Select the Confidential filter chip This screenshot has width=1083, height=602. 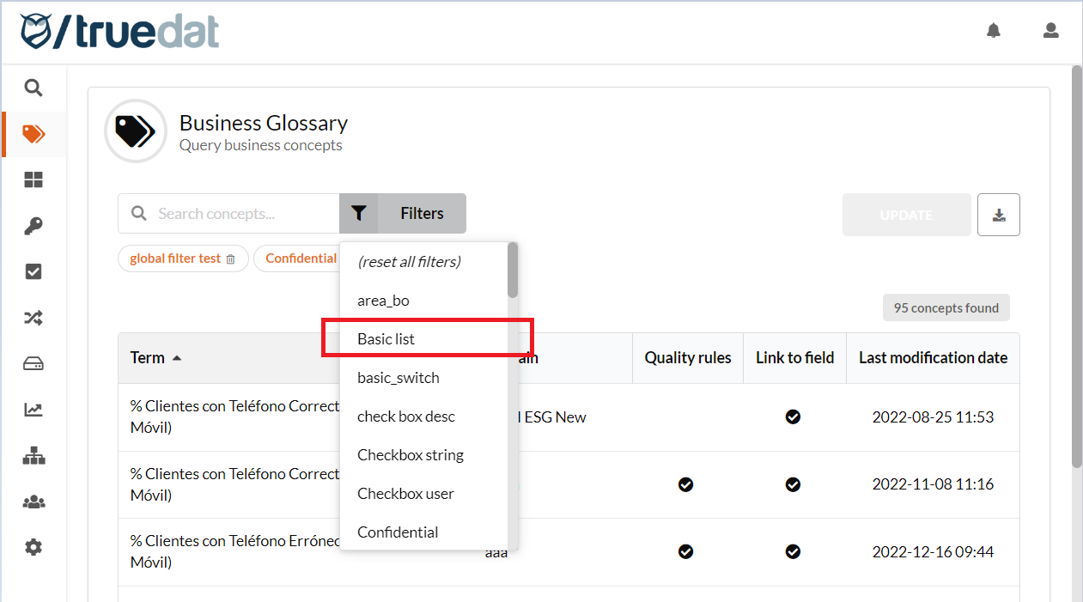point(301,258)
